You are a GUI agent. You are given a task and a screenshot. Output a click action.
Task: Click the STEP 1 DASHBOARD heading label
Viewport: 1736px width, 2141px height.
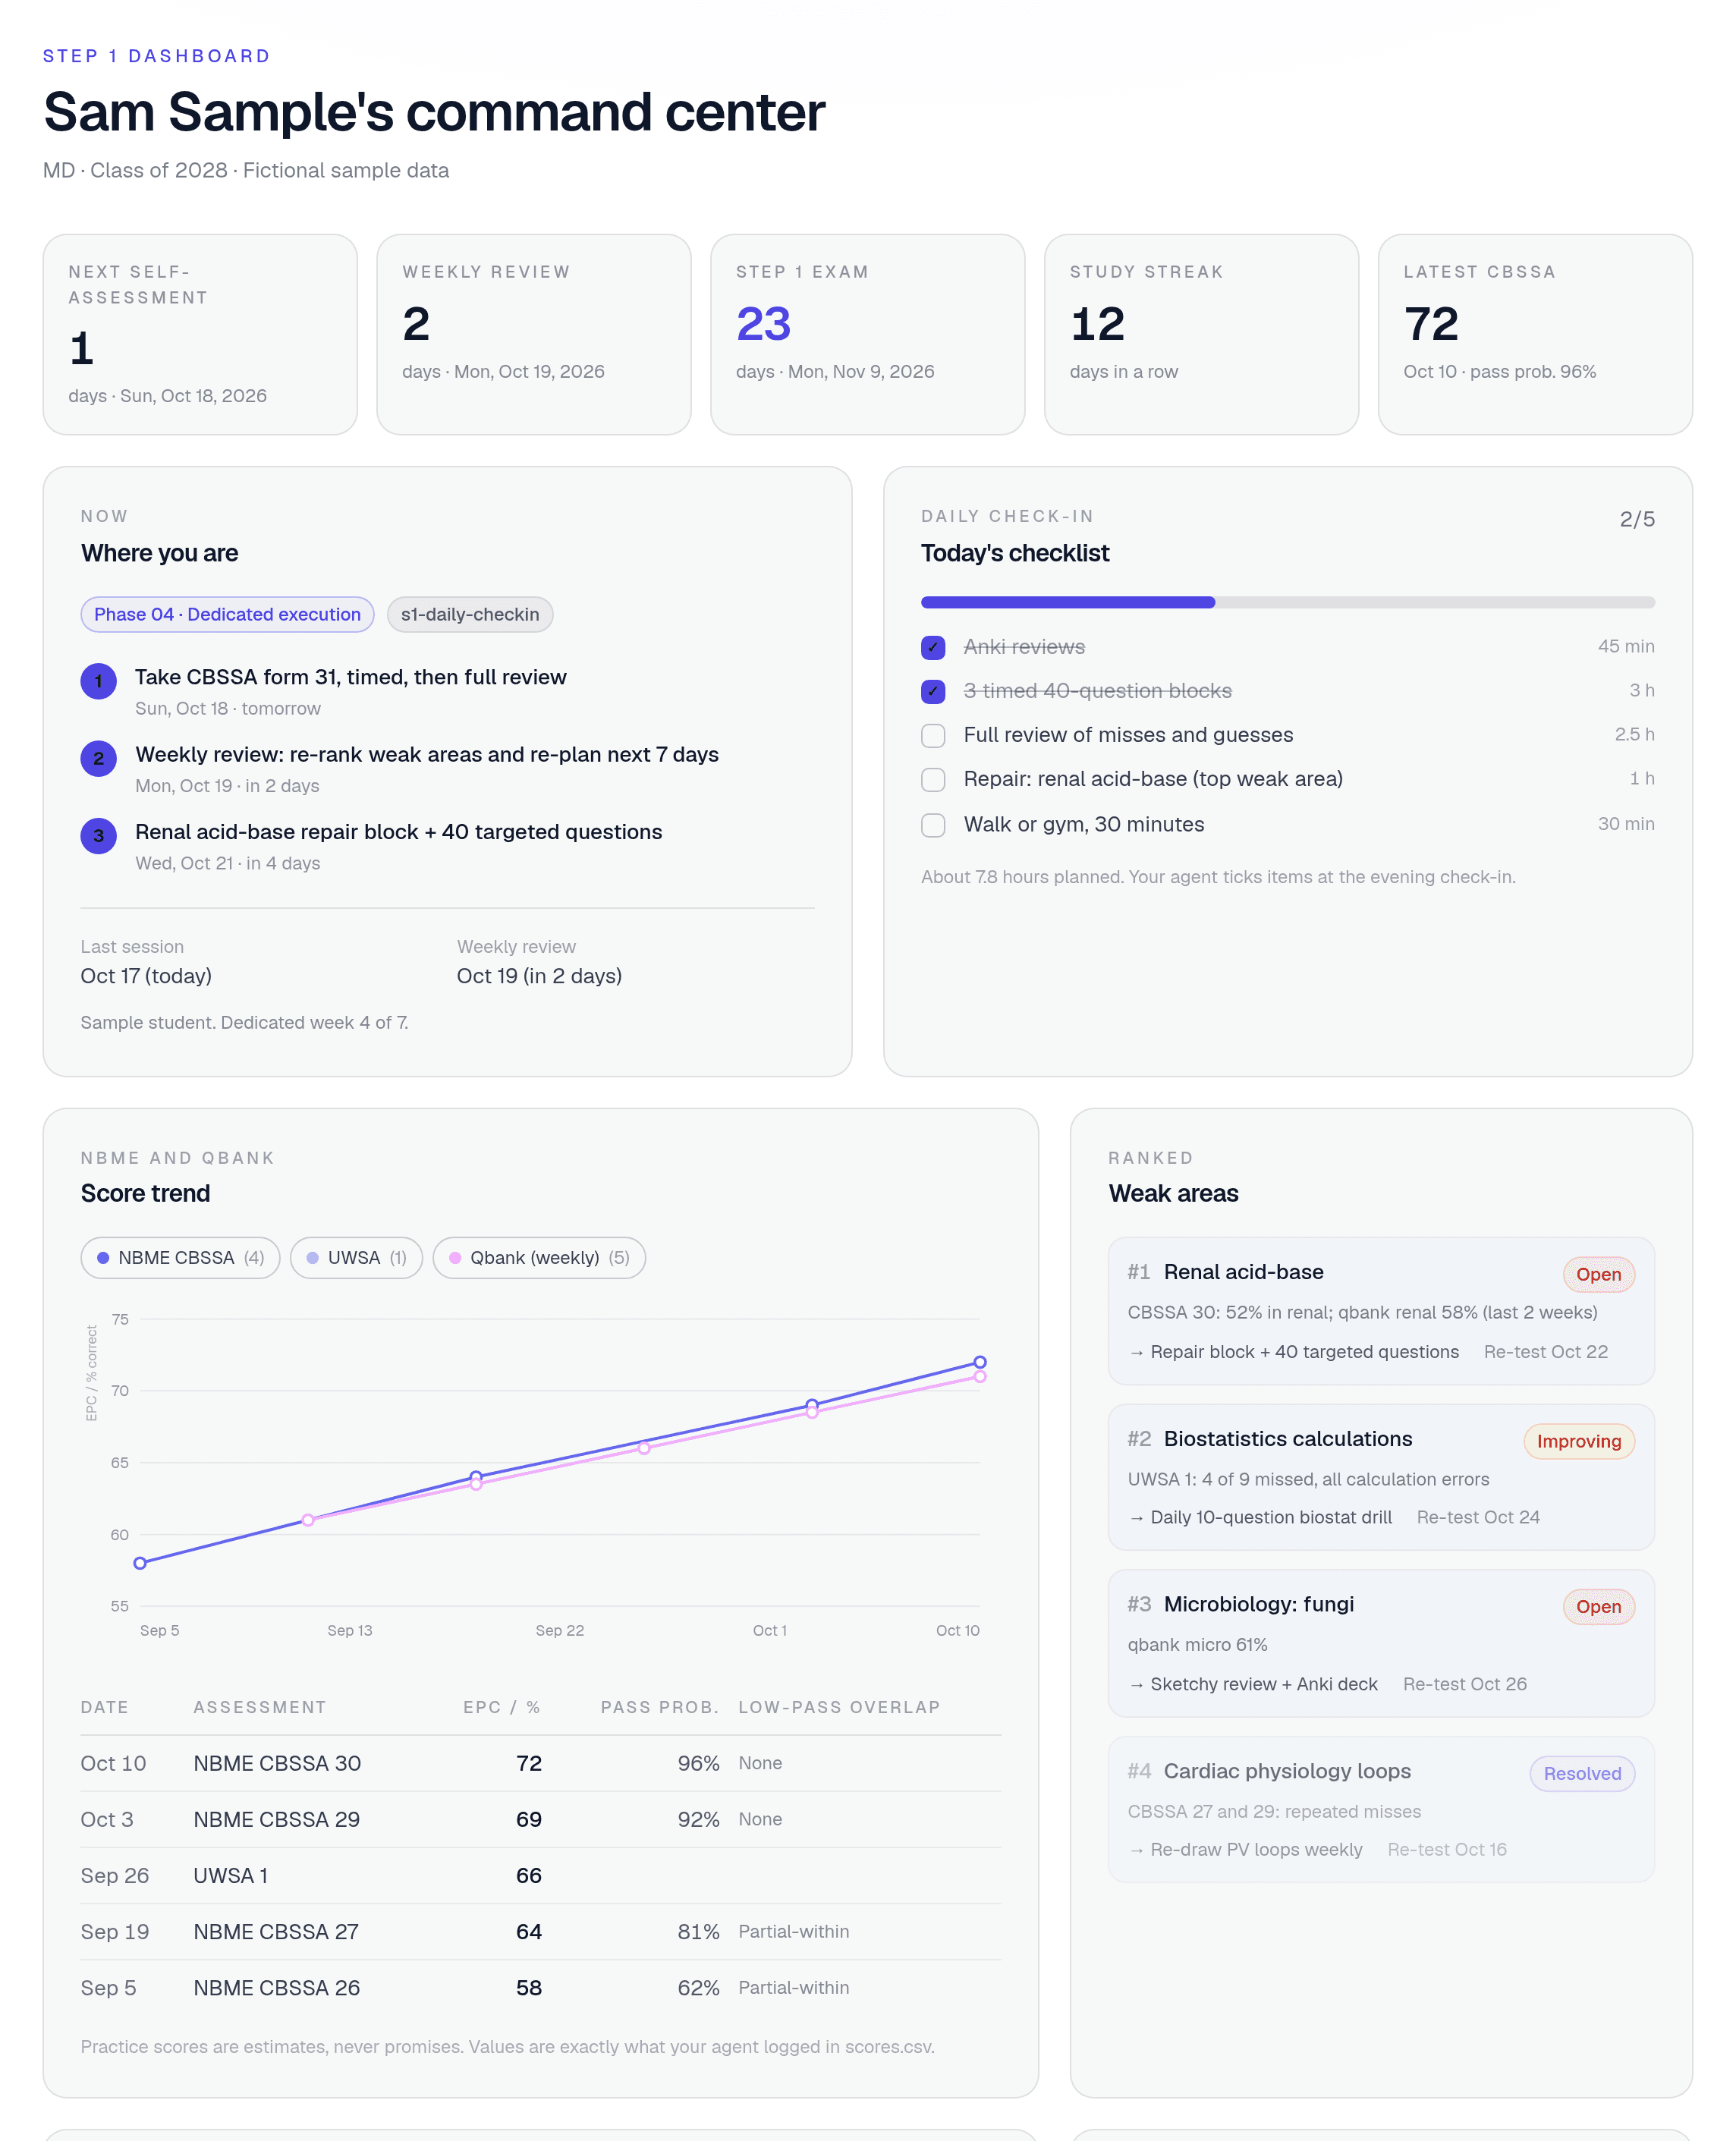pos(157,56)
